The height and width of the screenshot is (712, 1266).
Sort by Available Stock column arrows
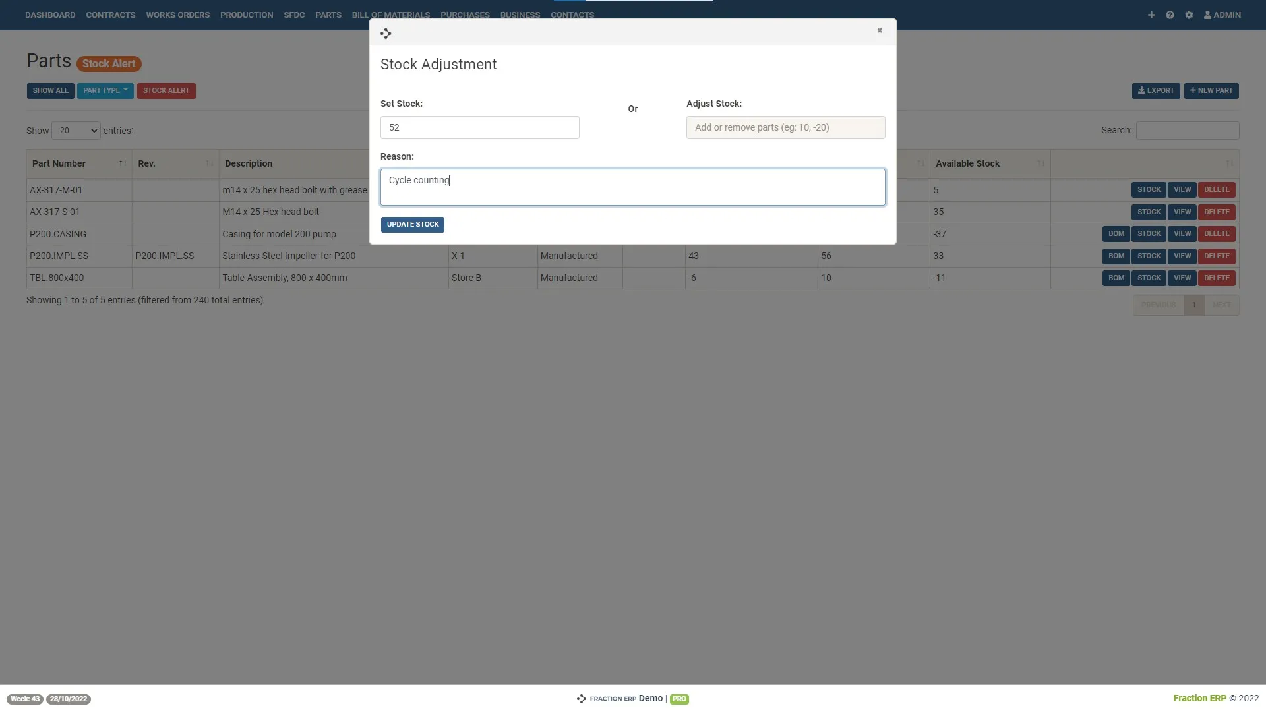pos(1040,163)
